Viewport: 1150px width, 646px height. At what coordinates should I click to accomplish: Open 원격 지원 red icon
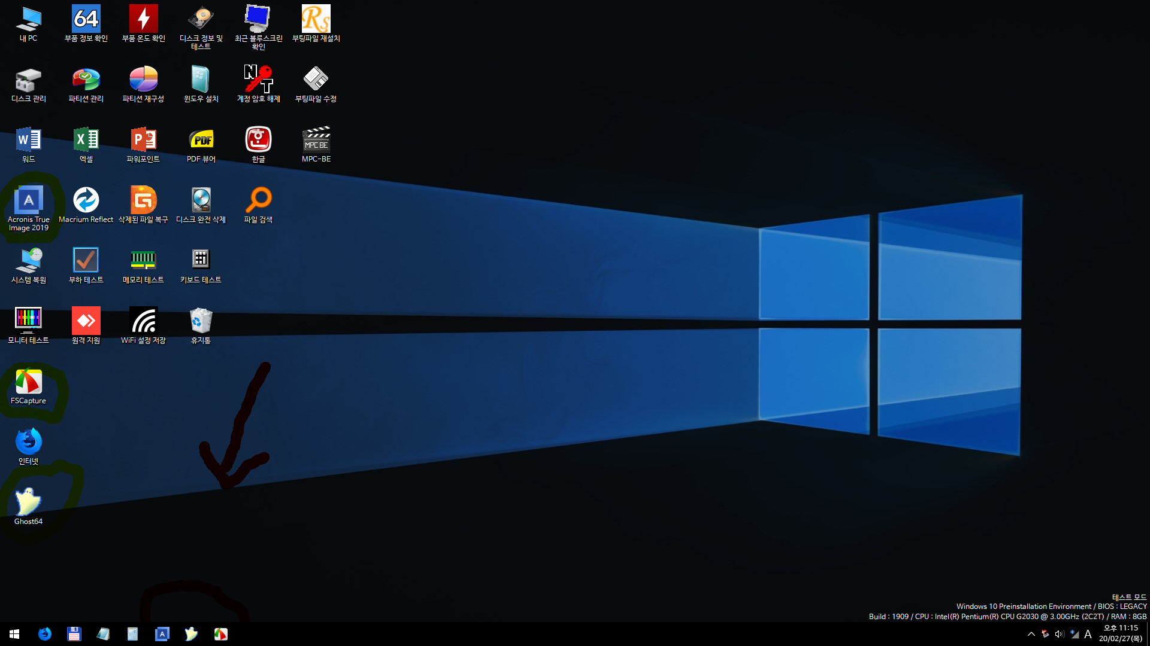point(86,326)
